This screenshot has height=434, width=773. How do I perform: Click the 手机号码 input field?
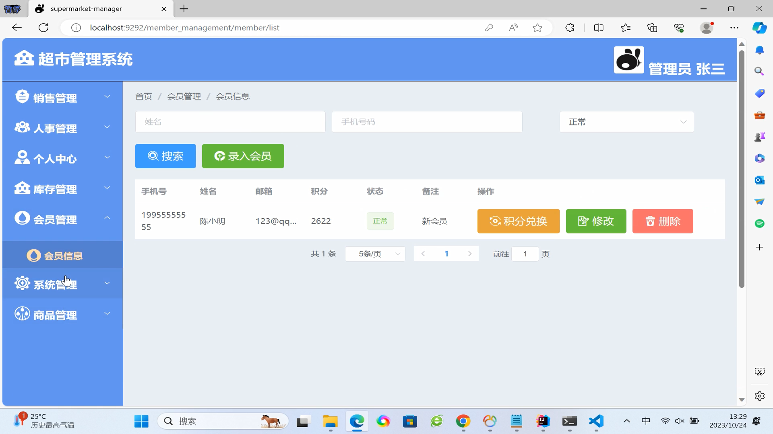tap(427, 122)
